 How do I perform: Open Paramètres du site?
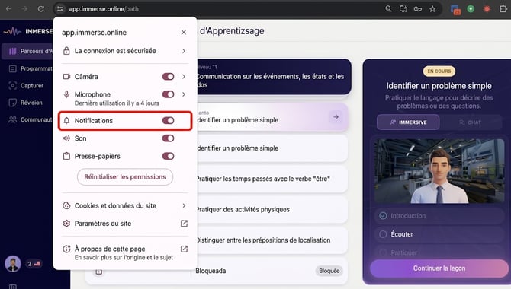[x=125, y=224]
